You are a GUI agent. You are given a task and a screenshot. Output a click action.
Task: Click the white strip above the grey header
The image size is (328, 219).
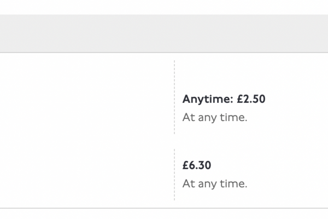(x=164, y=7)
